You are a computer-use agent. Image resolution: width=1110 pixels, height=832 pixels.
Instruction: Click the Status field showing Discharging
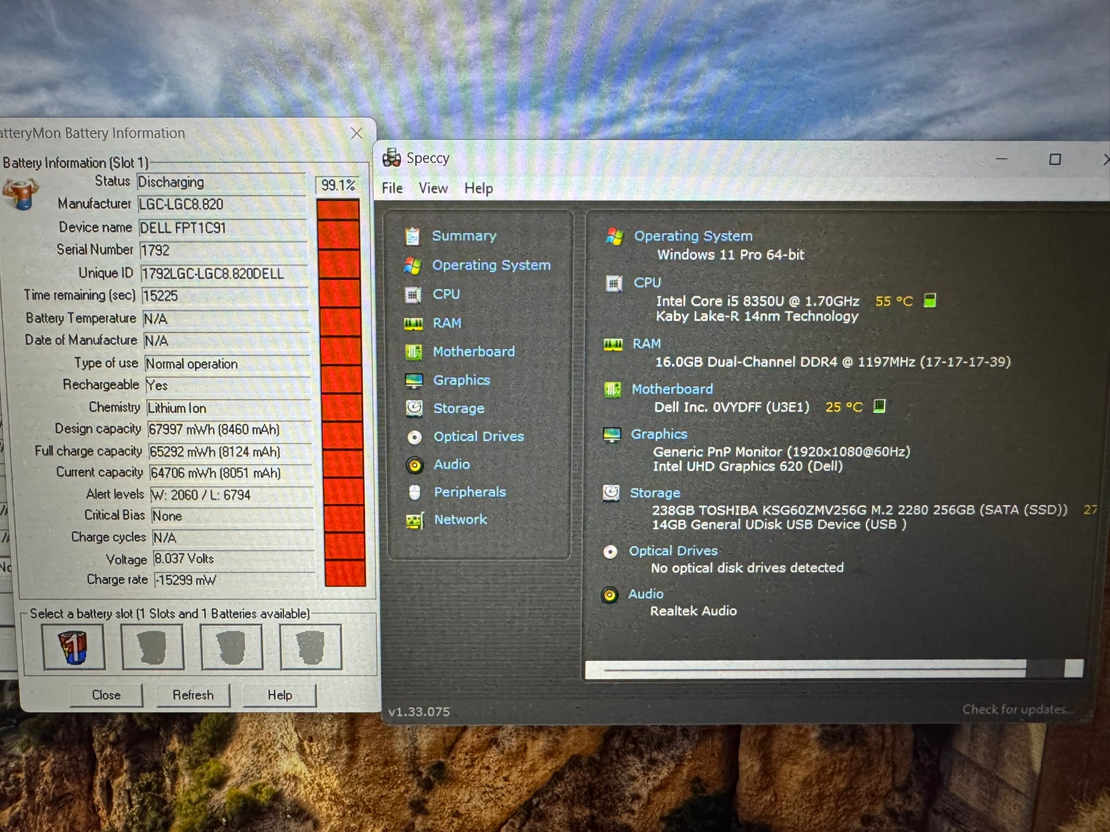pos(221,182)
